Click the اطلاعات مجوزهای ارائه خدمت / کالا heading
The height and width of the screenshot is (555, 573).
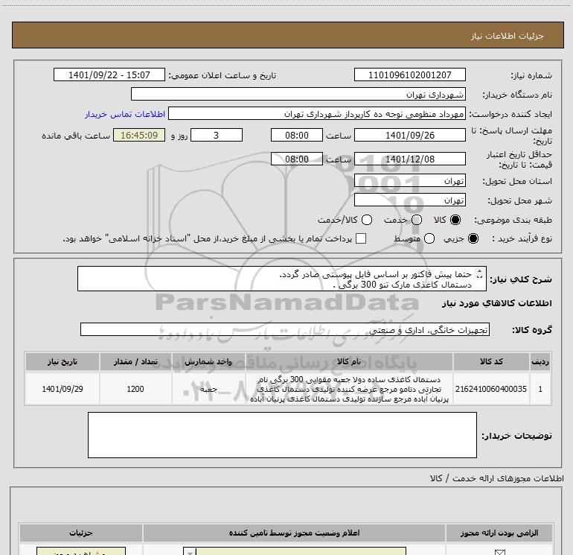496,478
